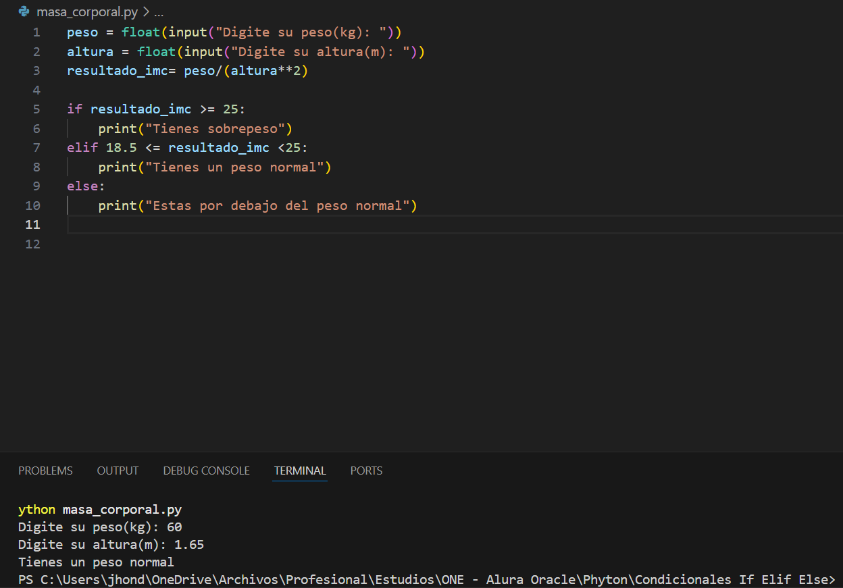Screen dimensions: 843x588
Task: Open the breadcrumb ellipsis symbol list
Action: [159, 12]
